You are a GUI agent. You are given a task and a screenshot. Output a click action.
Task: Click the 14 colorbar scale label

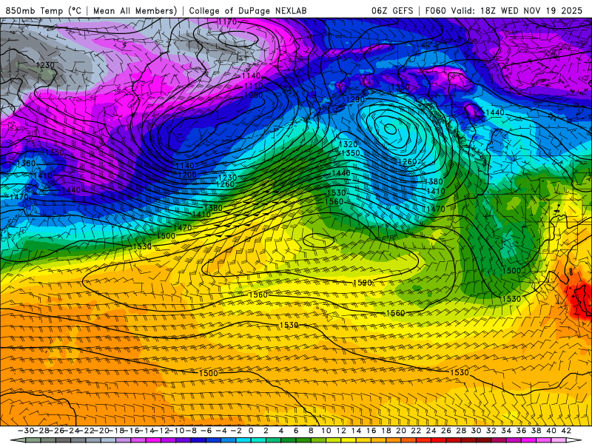(356, 431)
